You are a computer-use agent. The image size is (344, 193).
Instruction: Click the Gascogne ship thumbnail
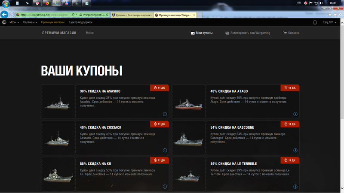tap(188, 139)
